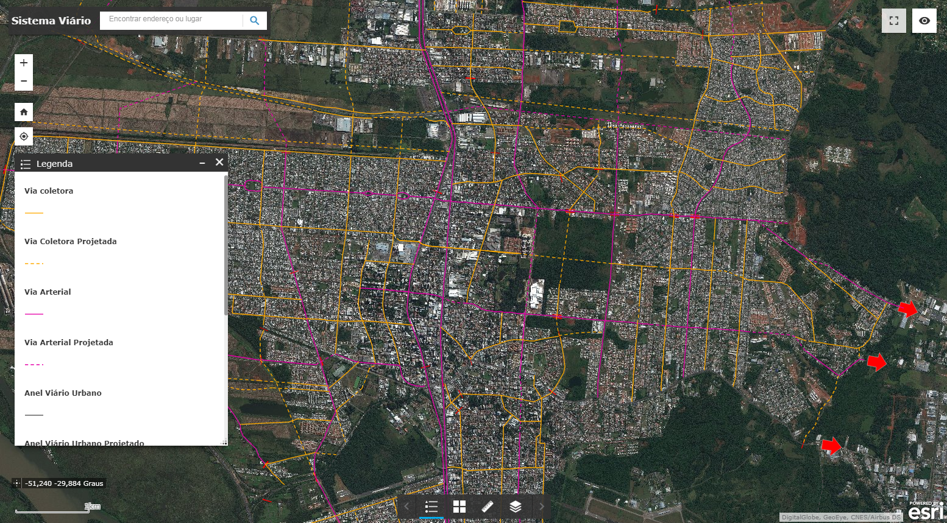Enter fullscreen map view
This screenshot has height=523, width=947.
[x=894, y=21]
